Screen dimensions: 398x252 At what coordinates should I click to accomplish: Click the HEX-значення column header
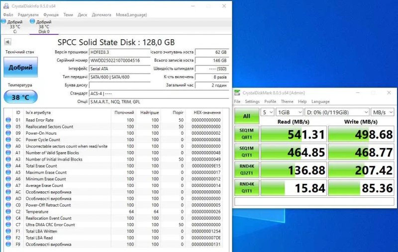[207, 112]
